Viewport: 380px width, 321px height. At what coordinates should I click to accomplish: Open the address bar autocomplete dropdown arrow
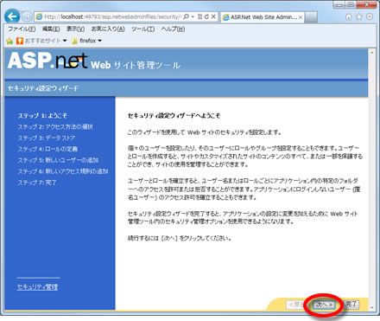tap(193, 16)
